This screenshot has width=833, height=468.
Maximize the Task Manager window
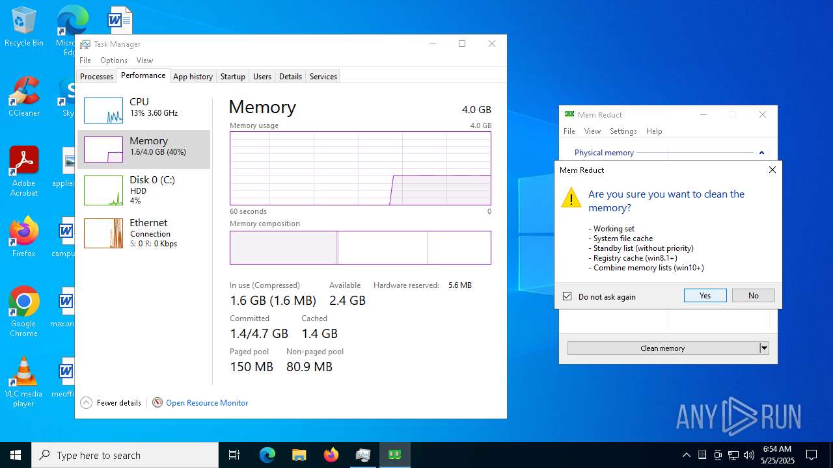tap(462, 44)
